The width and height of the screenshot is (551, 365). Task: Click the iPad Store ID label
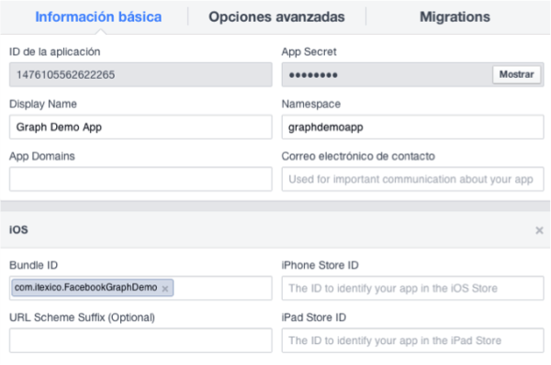click(314, 317)
